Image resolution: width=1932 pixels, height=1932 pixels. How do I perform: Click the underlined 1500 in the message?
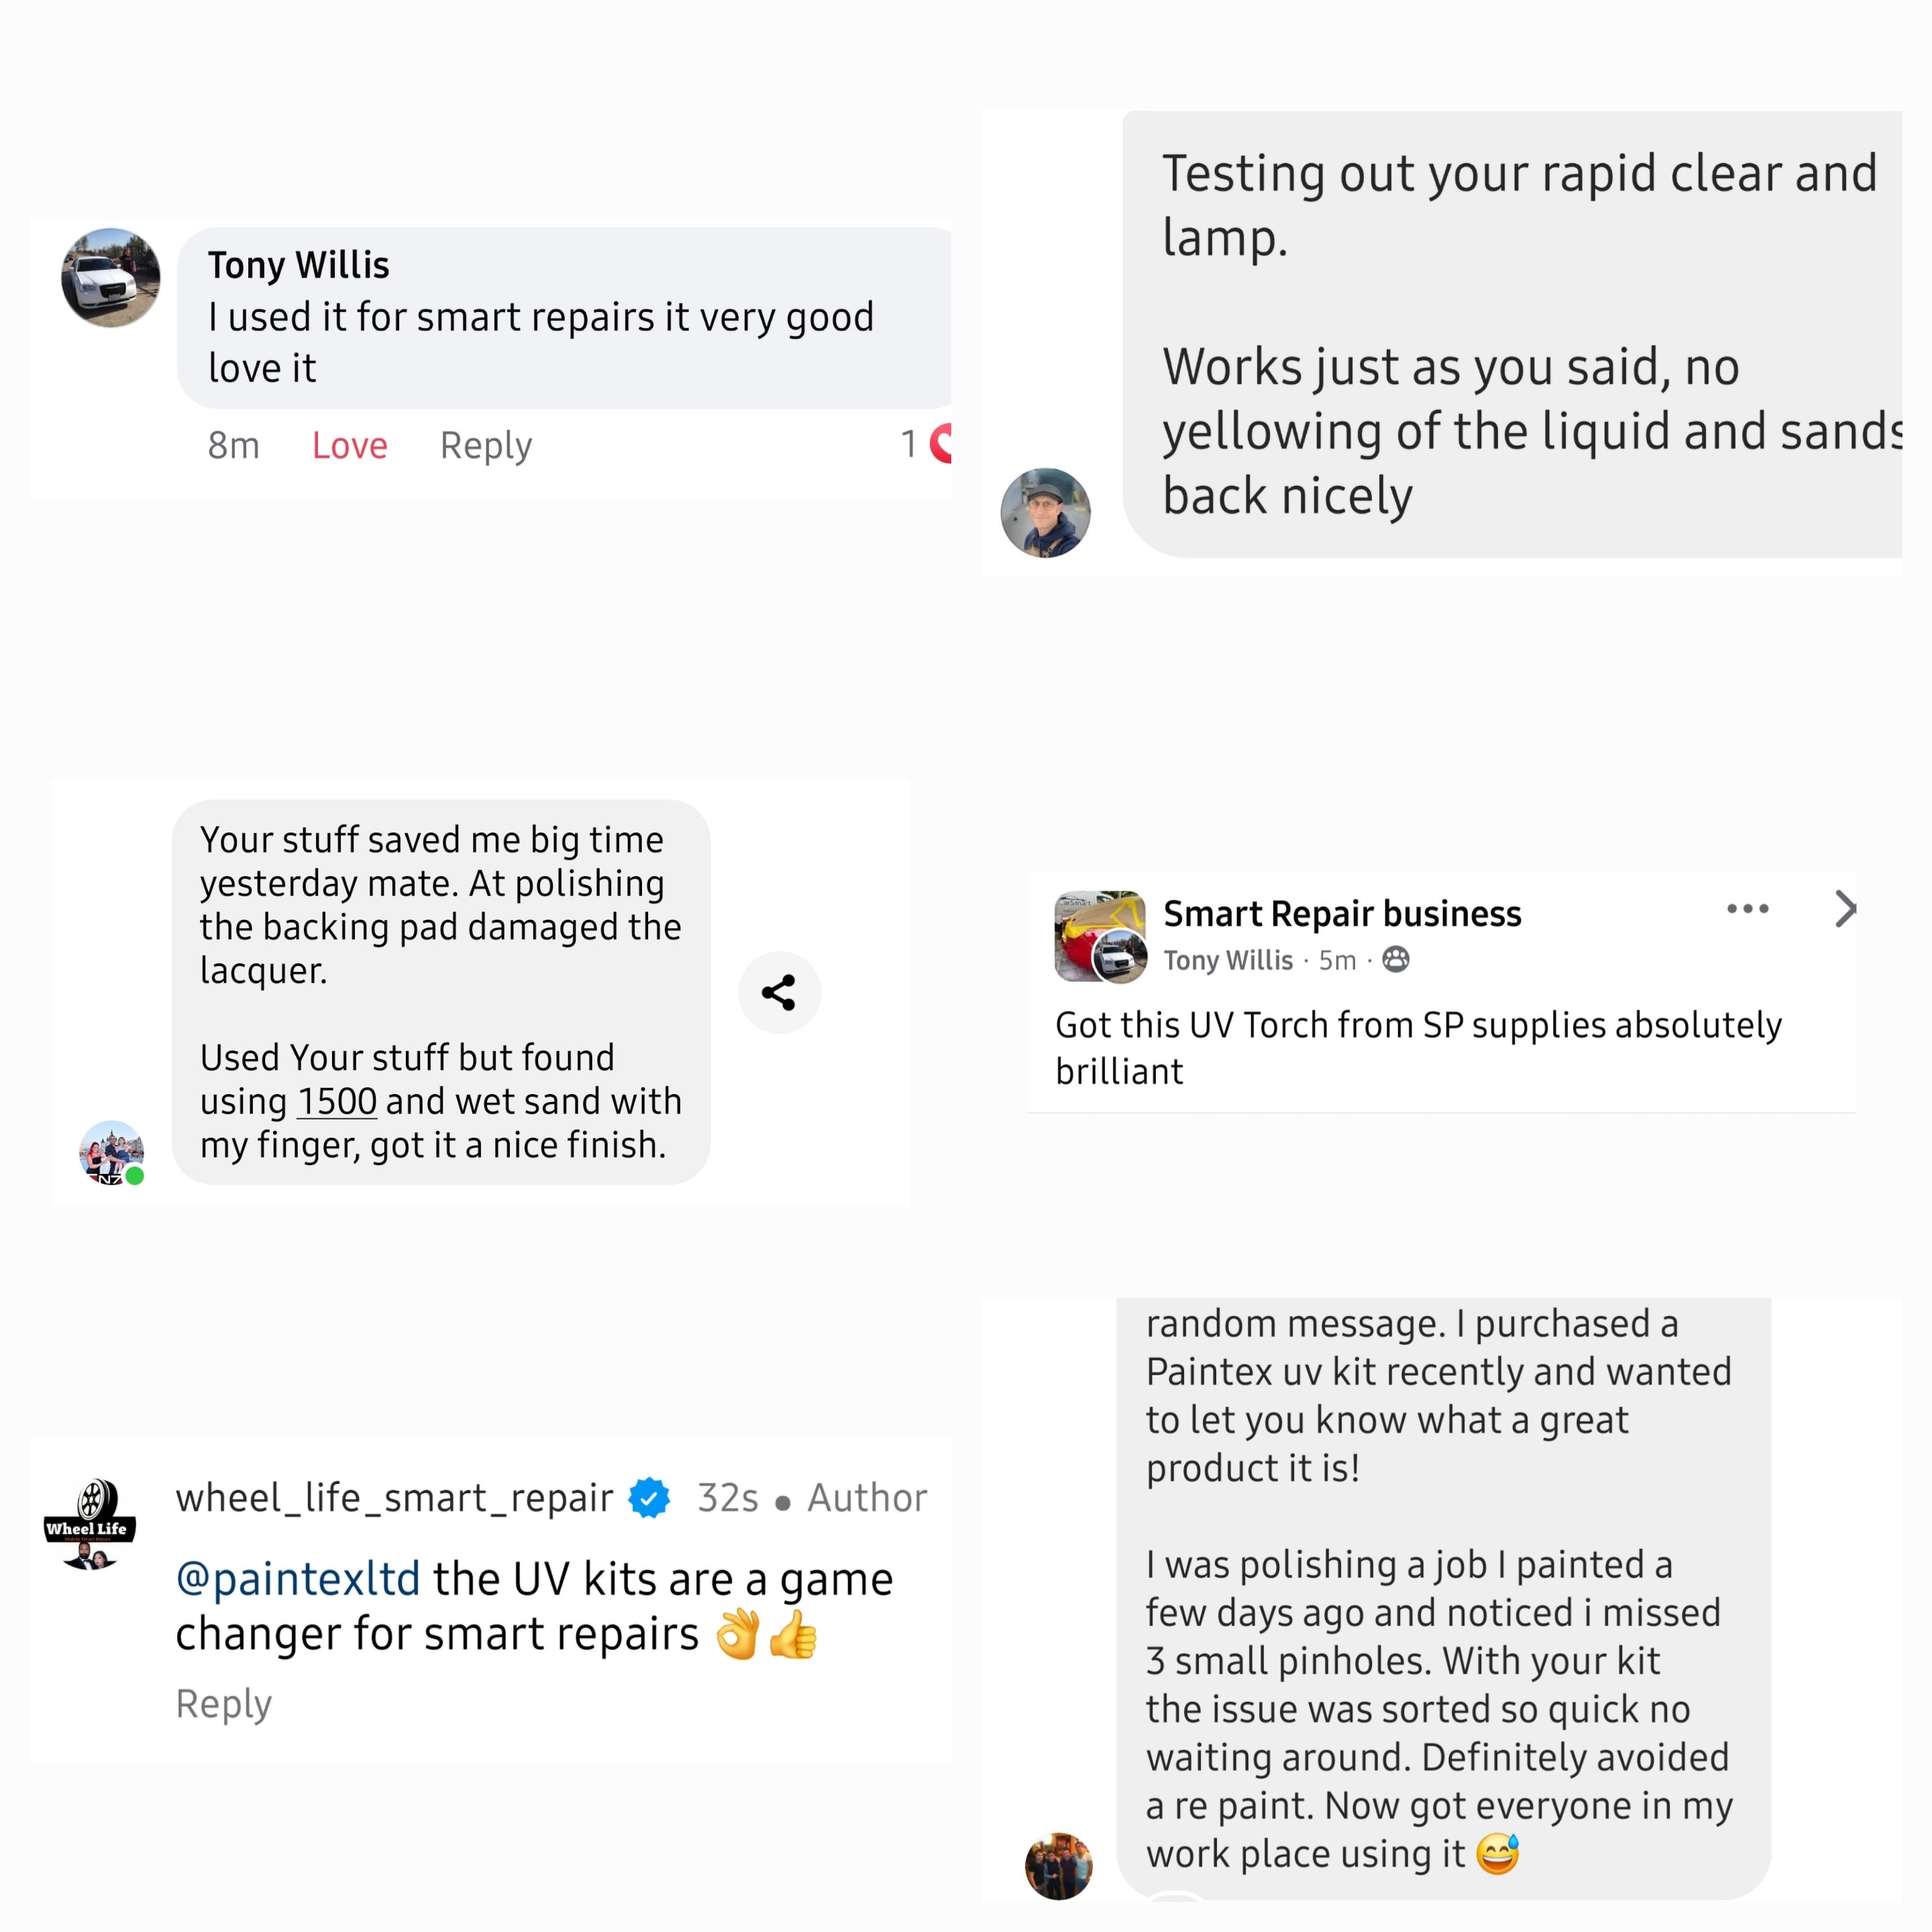pyautogui.click(x=337, y=1101)
